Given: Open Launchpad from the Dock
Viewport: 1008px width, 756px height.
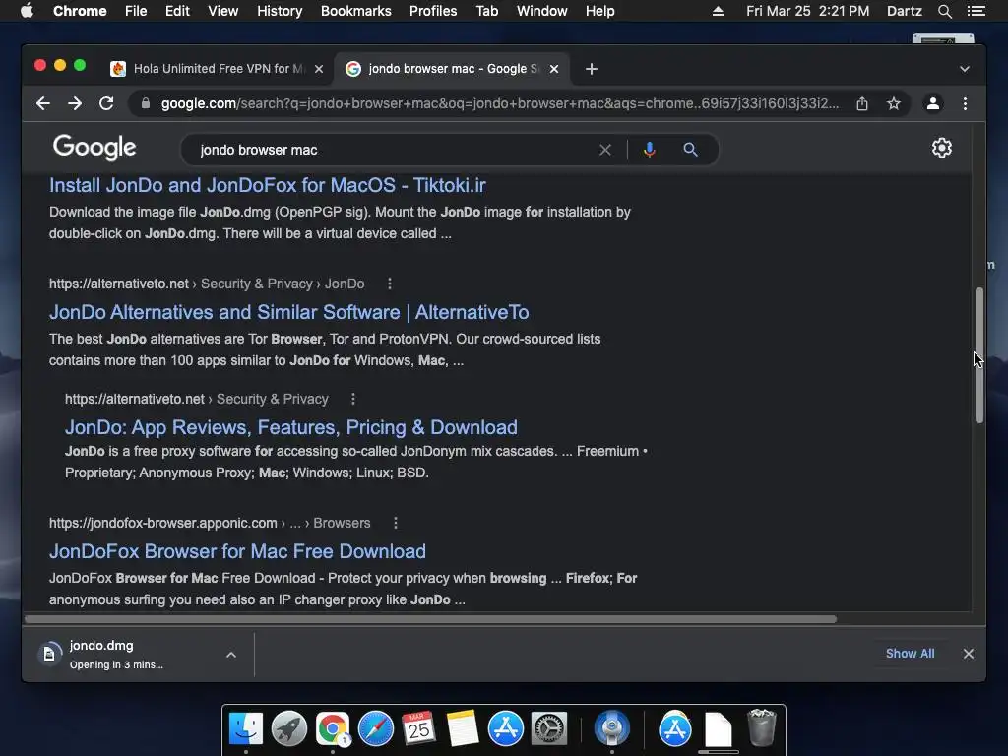Looking at the screenshot, I should (288, 728).
